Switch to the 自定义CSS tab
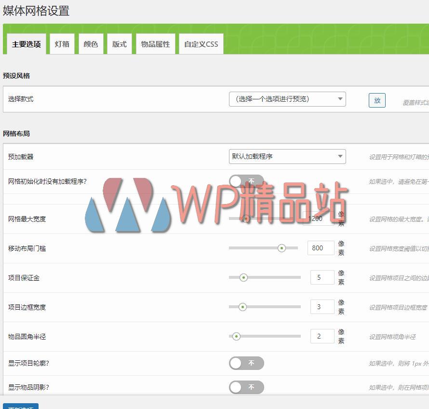The image size is (429, 409). [x=201, y=43]
